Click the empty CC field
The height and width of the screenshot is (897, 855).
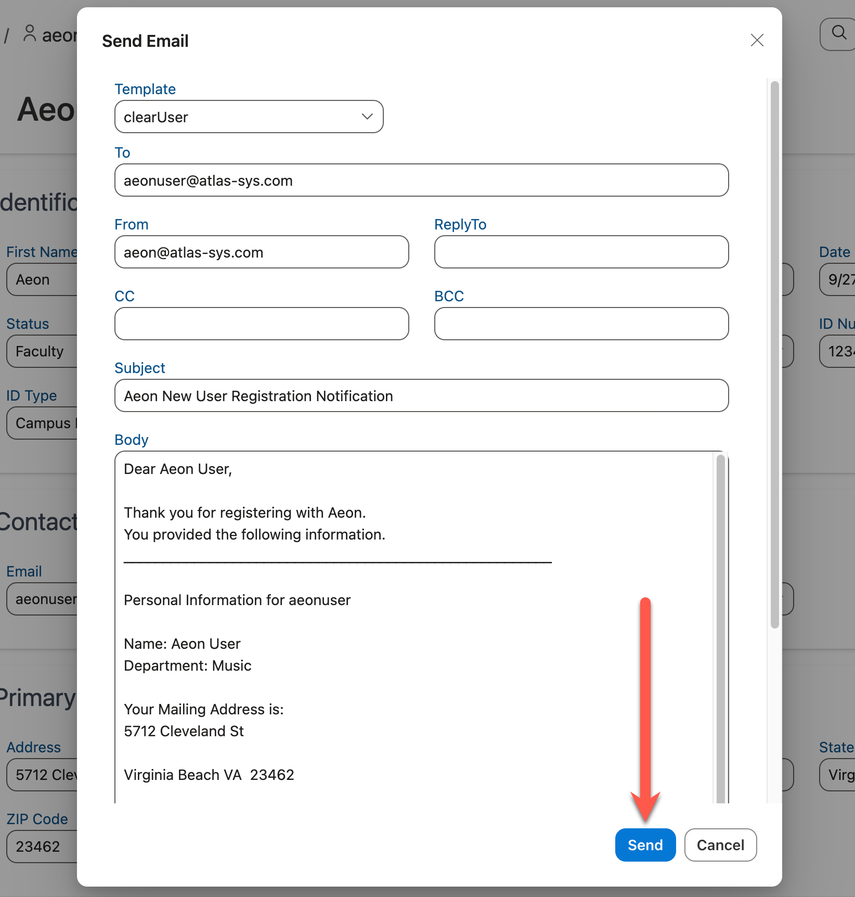(261, 324)
